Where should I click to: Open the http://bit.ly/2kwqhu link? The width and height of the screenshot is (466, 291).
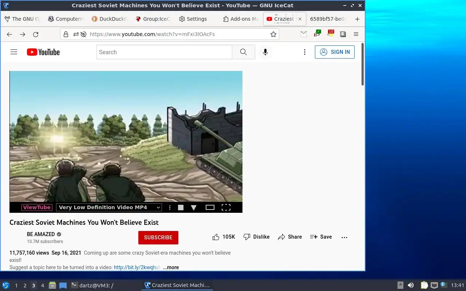(x=137, y=267)
